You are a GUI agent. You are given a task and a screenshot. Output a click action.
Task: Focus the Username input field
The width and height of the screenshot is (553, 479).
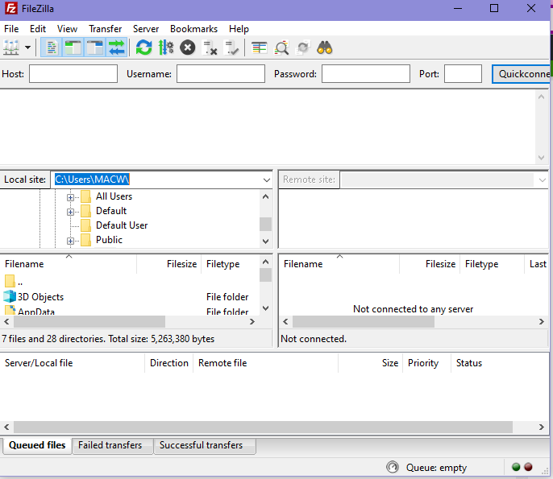coord(221,73)
